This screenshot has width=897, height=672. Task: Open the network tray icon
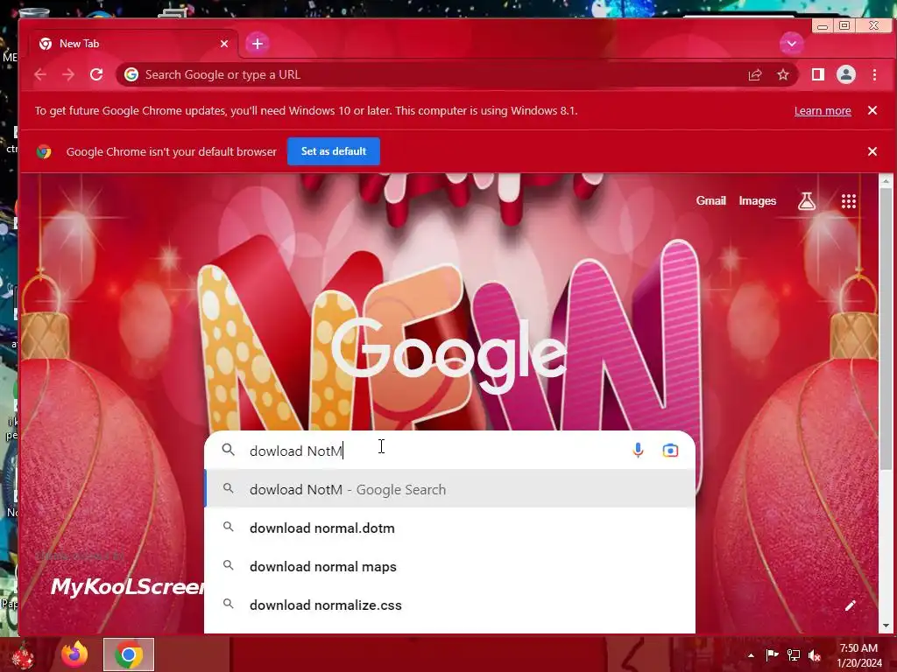794,655
